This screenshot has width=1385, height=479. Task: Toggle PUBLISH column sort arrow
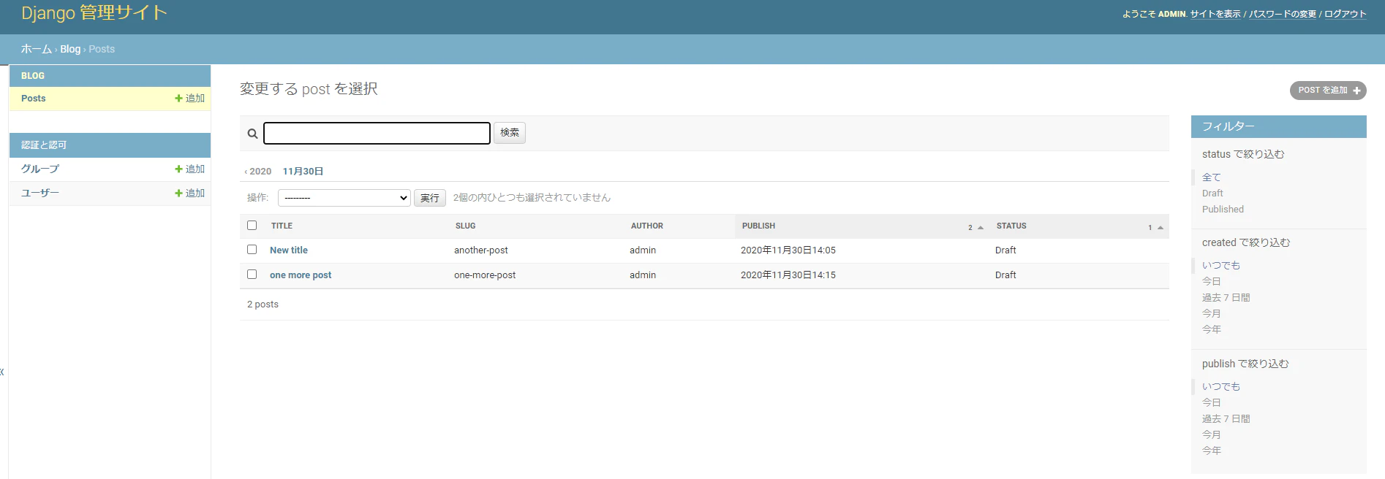coord(981,227)
